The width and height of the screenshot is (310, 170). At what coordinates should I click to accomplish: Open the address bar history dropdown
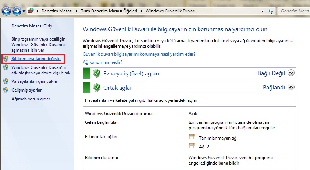point(262,11)
